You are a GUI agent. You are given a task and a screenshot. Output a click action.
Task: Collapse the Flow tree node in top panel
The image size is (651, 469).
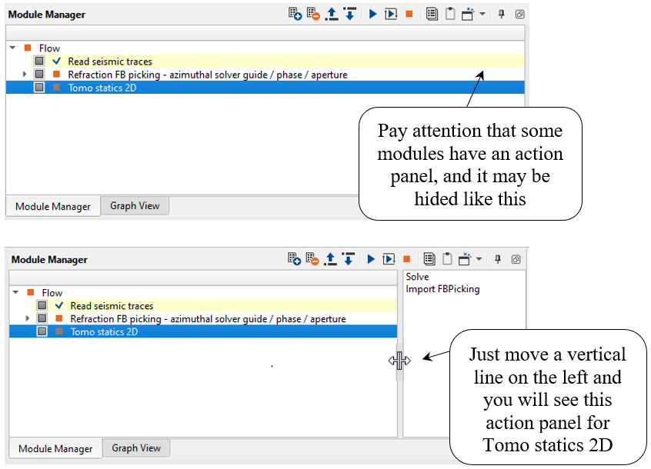(x=13, y=48)
